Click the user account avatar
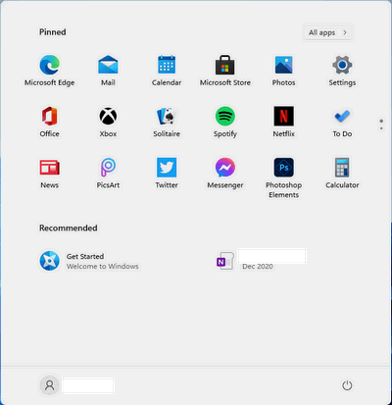 [49, 385]
